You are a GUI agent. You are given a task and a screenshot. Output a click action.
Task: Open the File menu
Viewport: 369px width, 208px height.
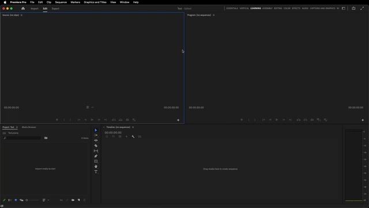click(32, 2)
